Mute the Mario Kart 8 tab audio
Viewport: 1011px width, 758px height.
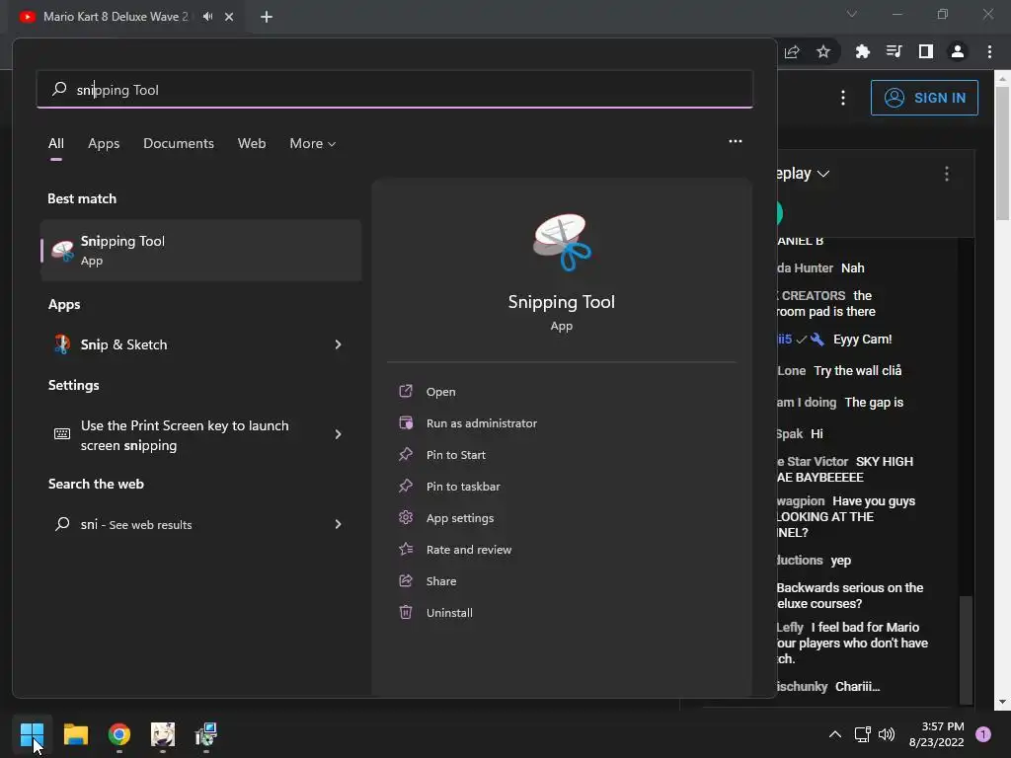click(207, 17)
